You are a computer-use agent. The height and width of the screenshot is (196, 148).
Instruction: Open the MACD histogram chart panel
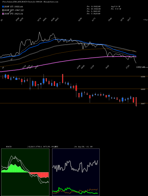25,172
